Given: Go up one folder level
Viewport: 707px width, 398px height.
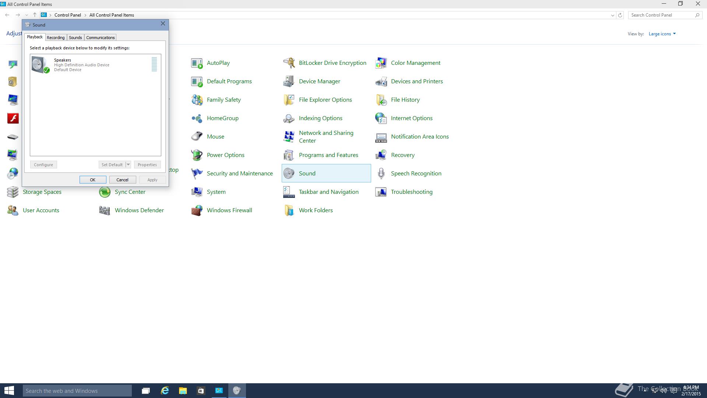Looking at the screenshot, I should click(x=35, y=15).
